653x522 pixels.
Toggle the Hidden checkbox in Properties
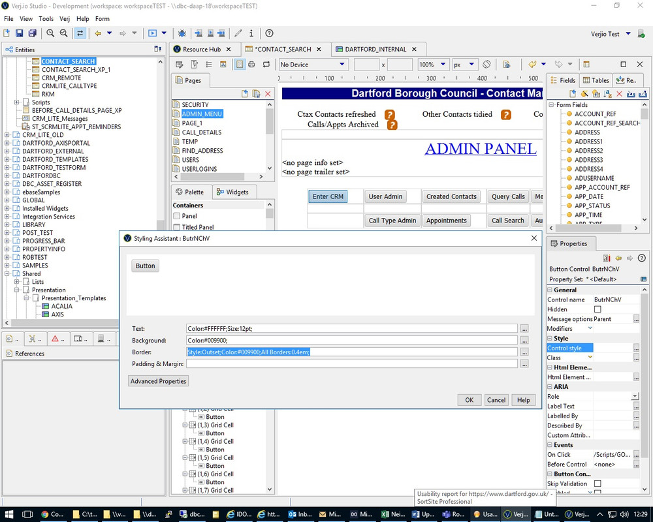coord(597,309)
